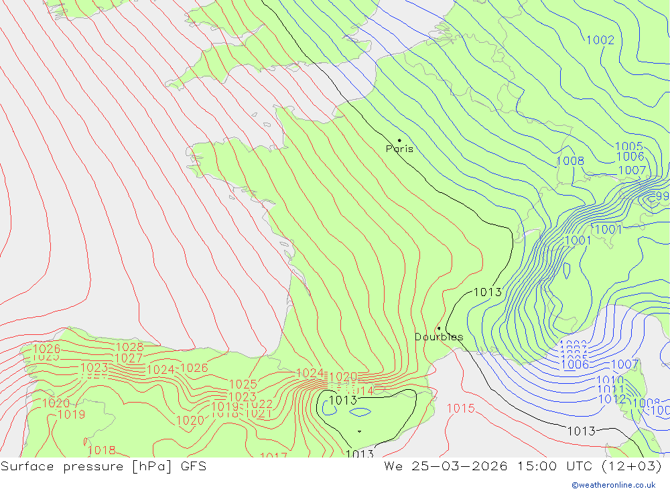The height and width of the screenshot is (491, 670).
Task: Click the 'We 25-03-2026' date text
Action: point(446,466)
